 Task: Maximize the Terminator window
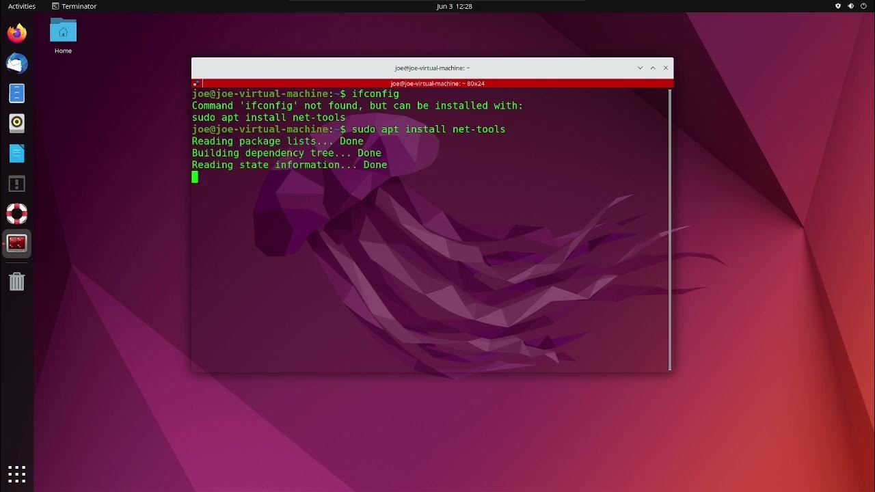[653, 68]
